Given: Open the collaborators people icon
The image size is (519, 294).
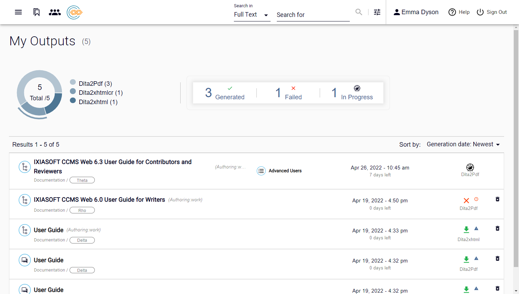Looking at the screenshot, I should coord(55,12).
